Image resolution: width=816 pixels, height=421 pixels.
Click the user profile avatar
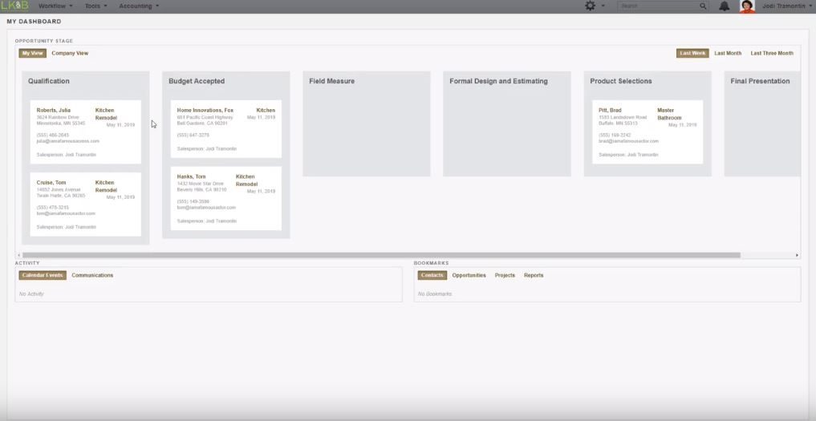point(747,6)
